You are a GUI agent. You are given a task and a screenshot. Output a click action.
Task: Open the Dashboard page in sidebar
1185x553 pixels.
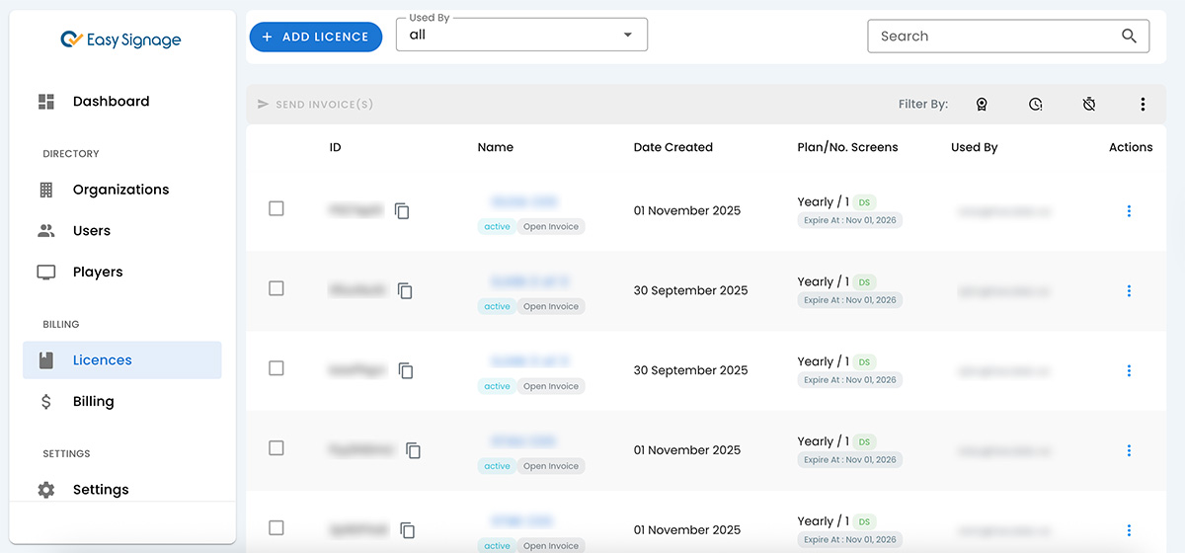111,102
